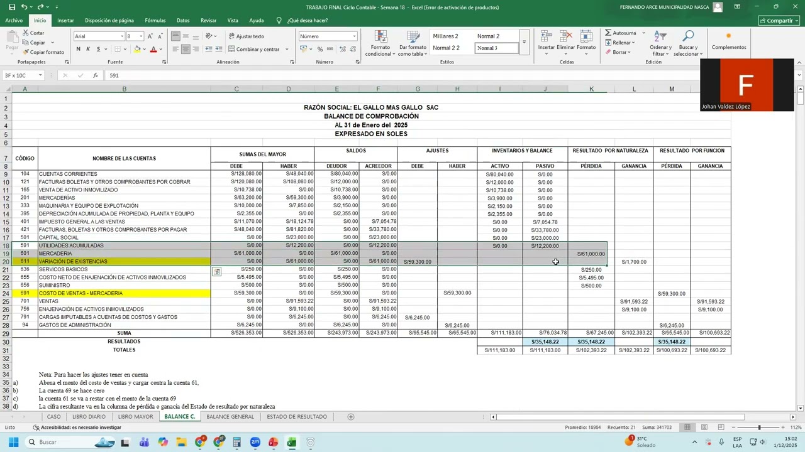Align cell text to the right

(x=196, y=49)
